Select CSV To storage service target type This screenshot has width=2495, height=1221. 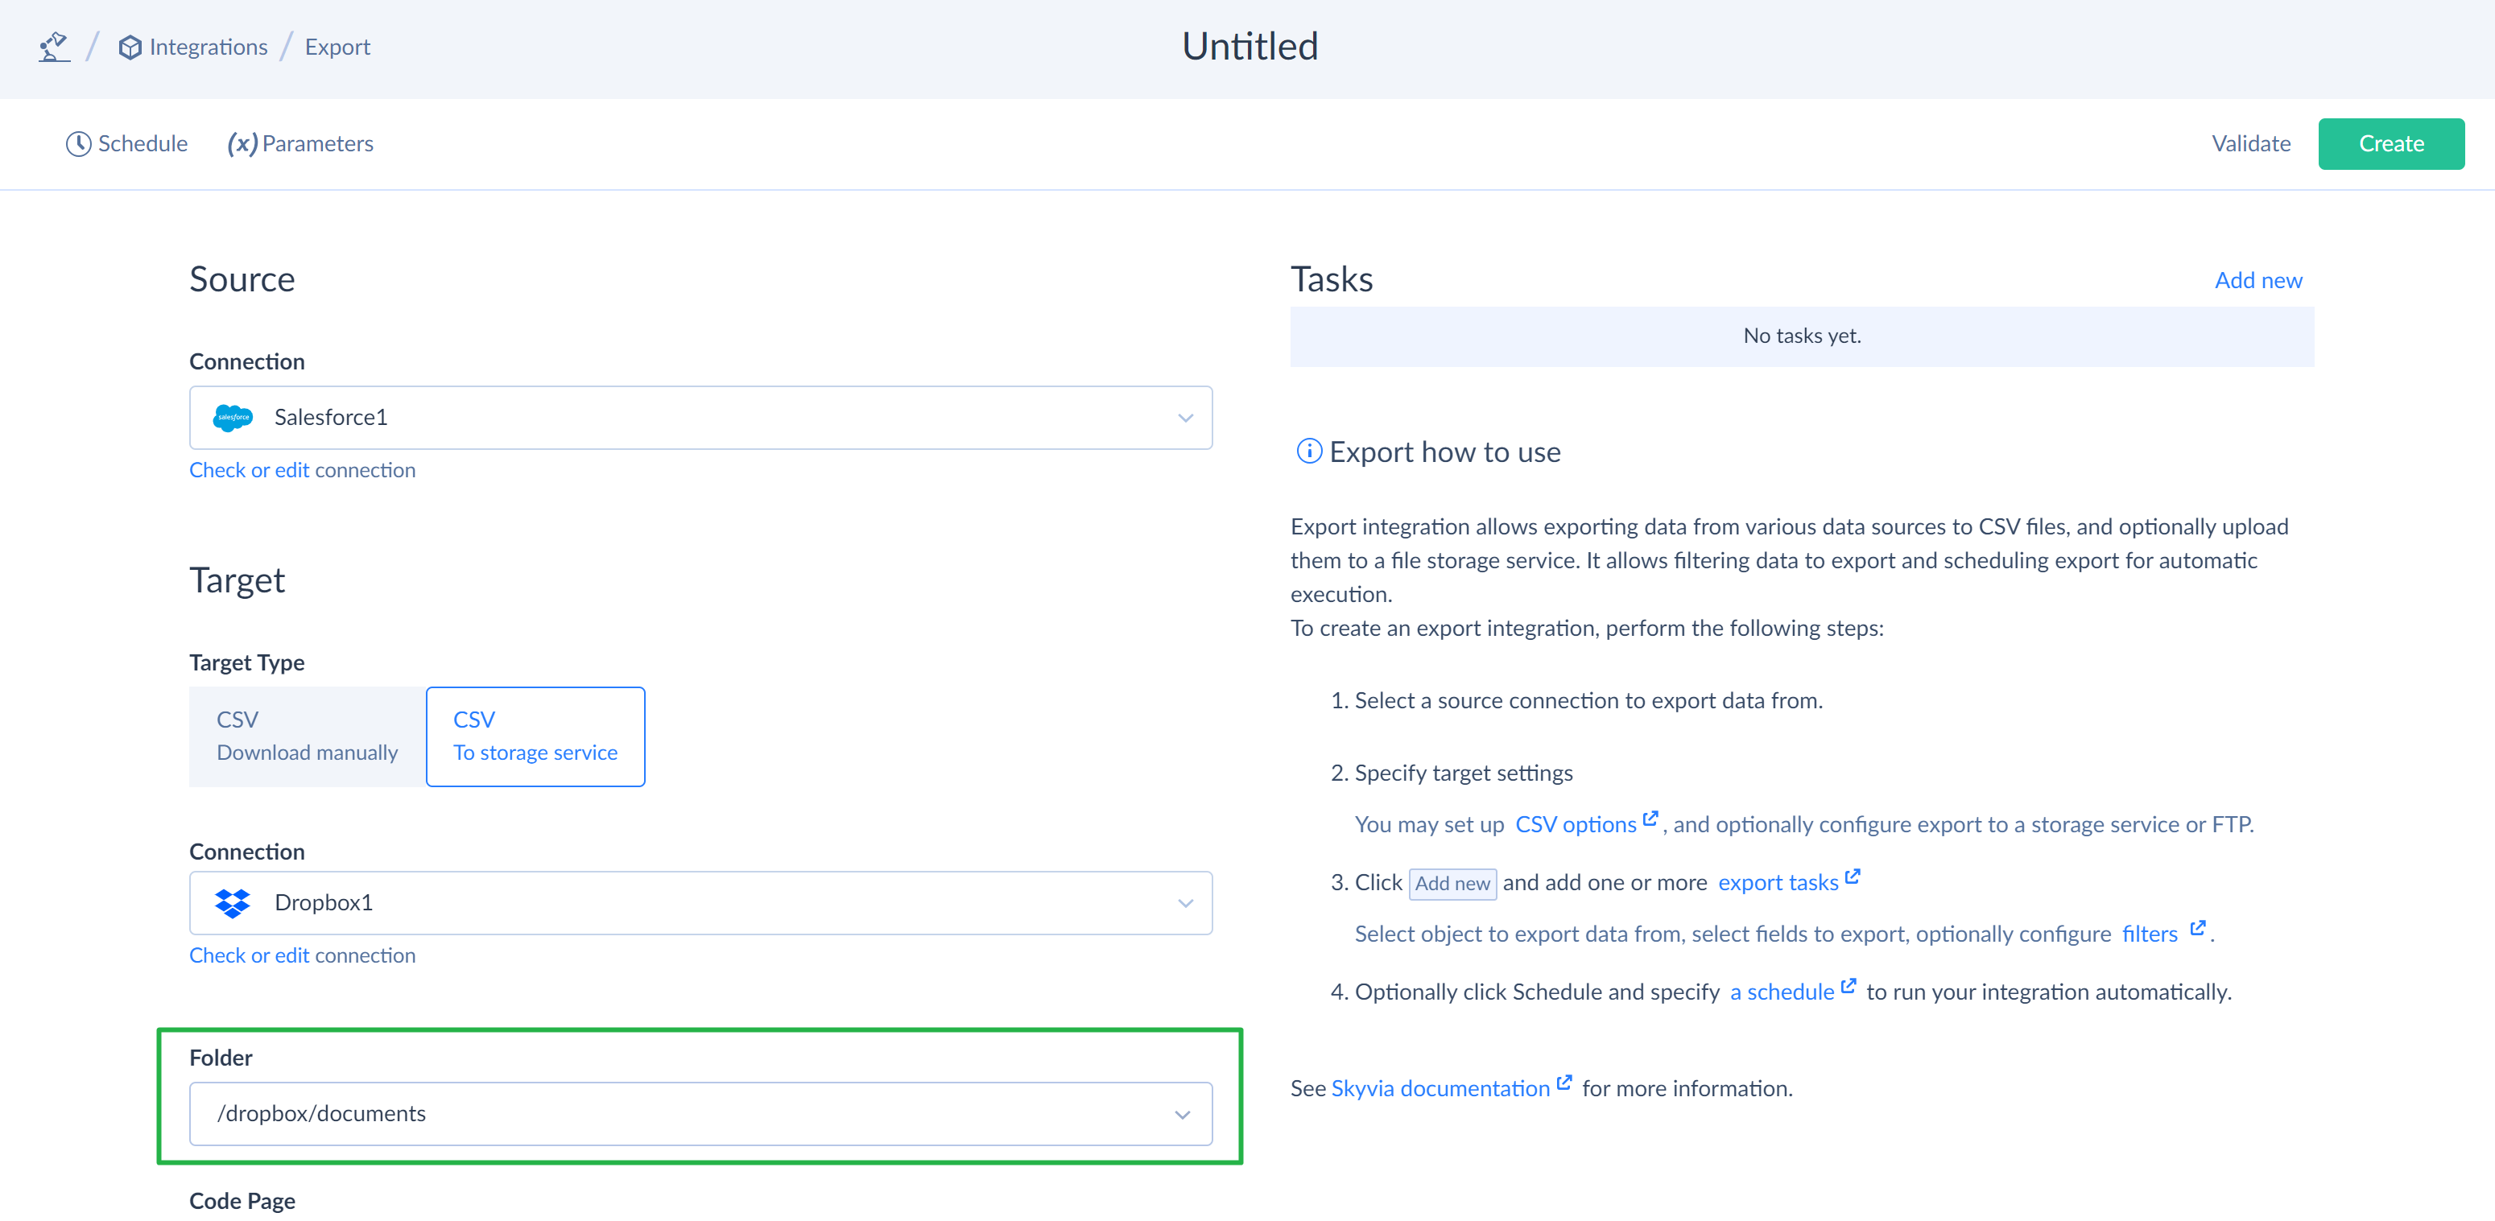point(535,736)
